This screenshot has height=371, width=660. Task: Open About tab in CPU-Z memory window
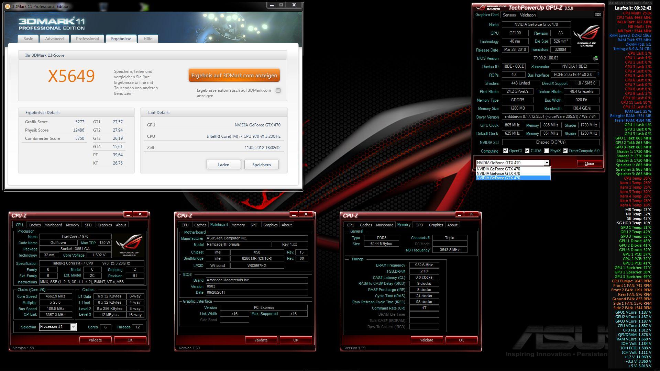click(452, 225)
